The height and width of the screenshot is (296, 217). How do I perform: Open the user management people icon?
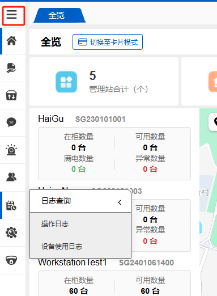[x=11, y=177]
